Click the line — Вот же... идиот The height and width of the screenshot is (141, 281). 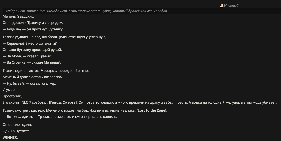coord(60,117)
